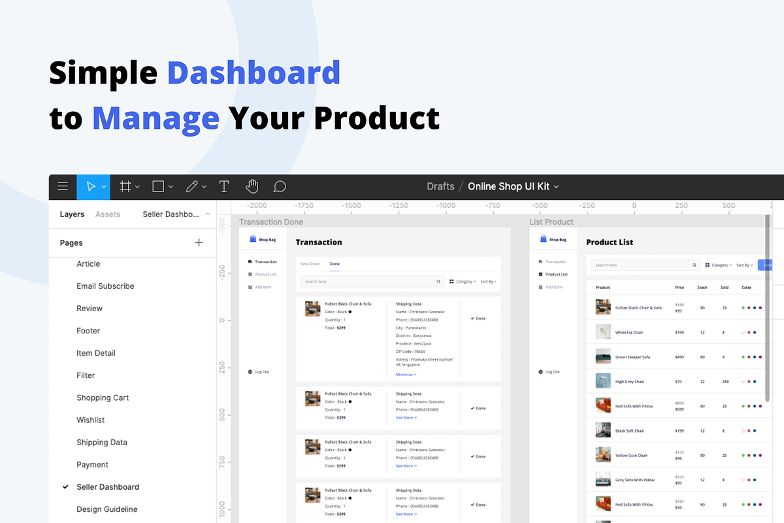Click Shop Bag logo in List Product frame
This screenshot has height=523, width=784.
(x=553, y=240)
